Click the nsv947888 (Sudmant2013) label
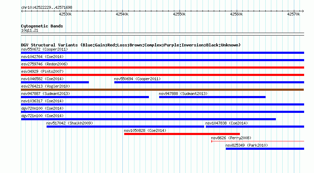The height and width of the screenshot is (173, 314). (183, 94)
